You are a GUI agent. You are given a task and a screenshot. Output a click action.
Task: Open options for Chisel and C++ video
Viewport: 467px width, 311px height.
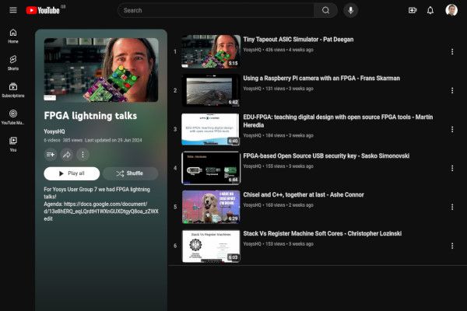click(x=452, y=208)
